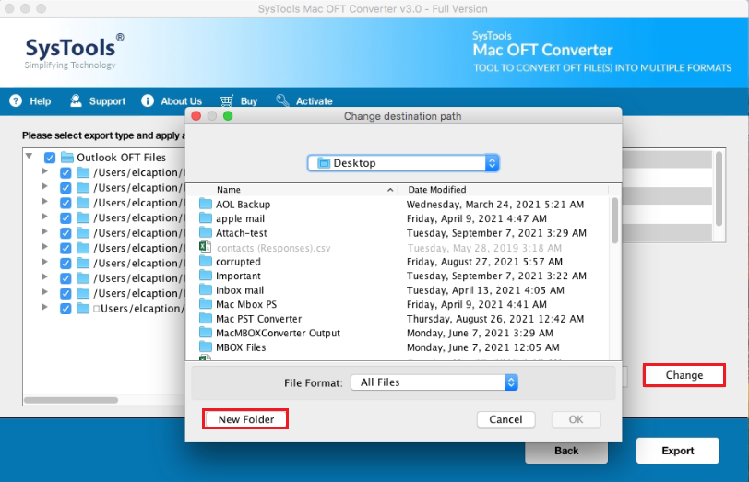Click the Important folder icon
Screen dimensions: 749x482
(206, 276)
